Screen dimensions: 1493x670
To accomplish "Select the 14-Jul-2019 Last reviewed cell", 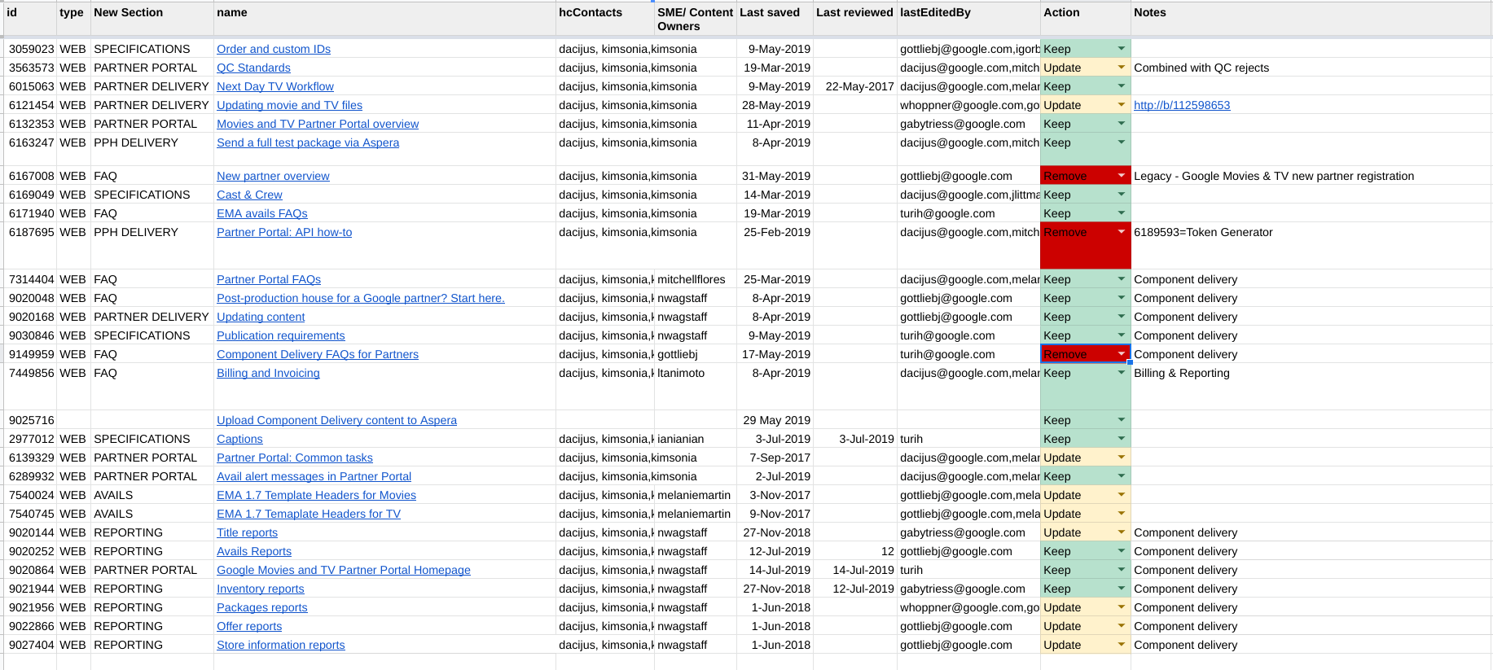I will tap(855, 570).
